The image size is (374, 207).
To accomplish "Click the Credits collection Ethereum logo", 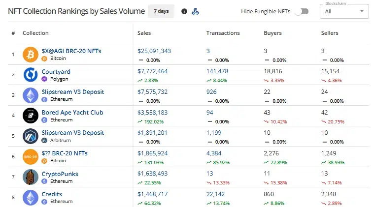I will click(31, 198).
